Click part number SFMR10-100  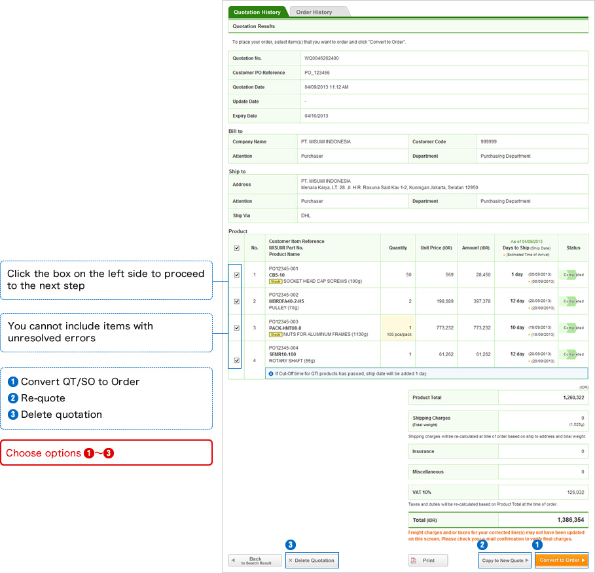pos(282,355)
